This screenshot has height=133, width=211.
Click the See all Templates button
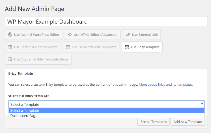pyautogui.click(x=153, y=122)
